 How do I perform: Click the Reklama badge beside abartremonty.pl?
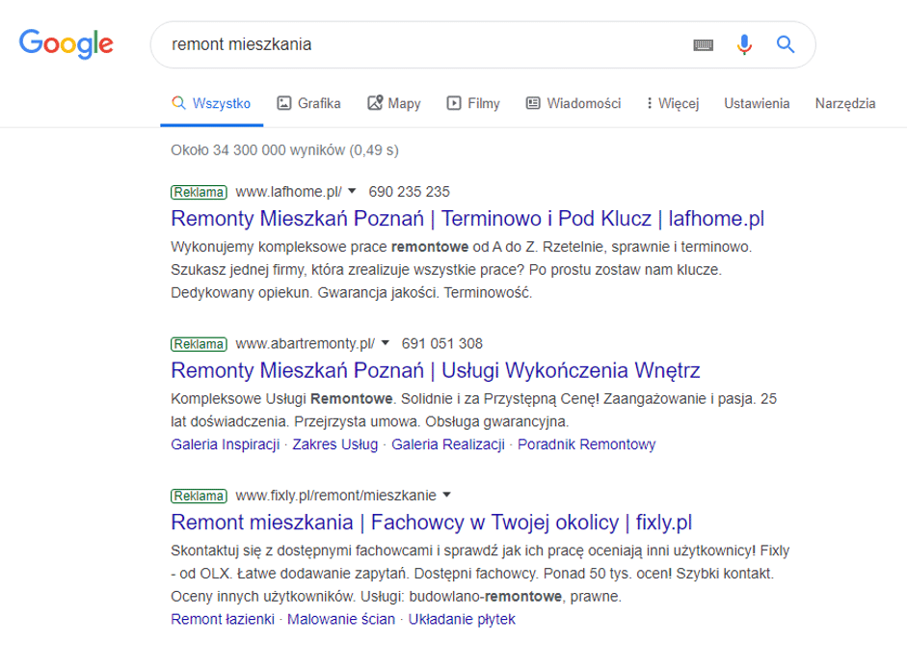(x=199, y=344)
